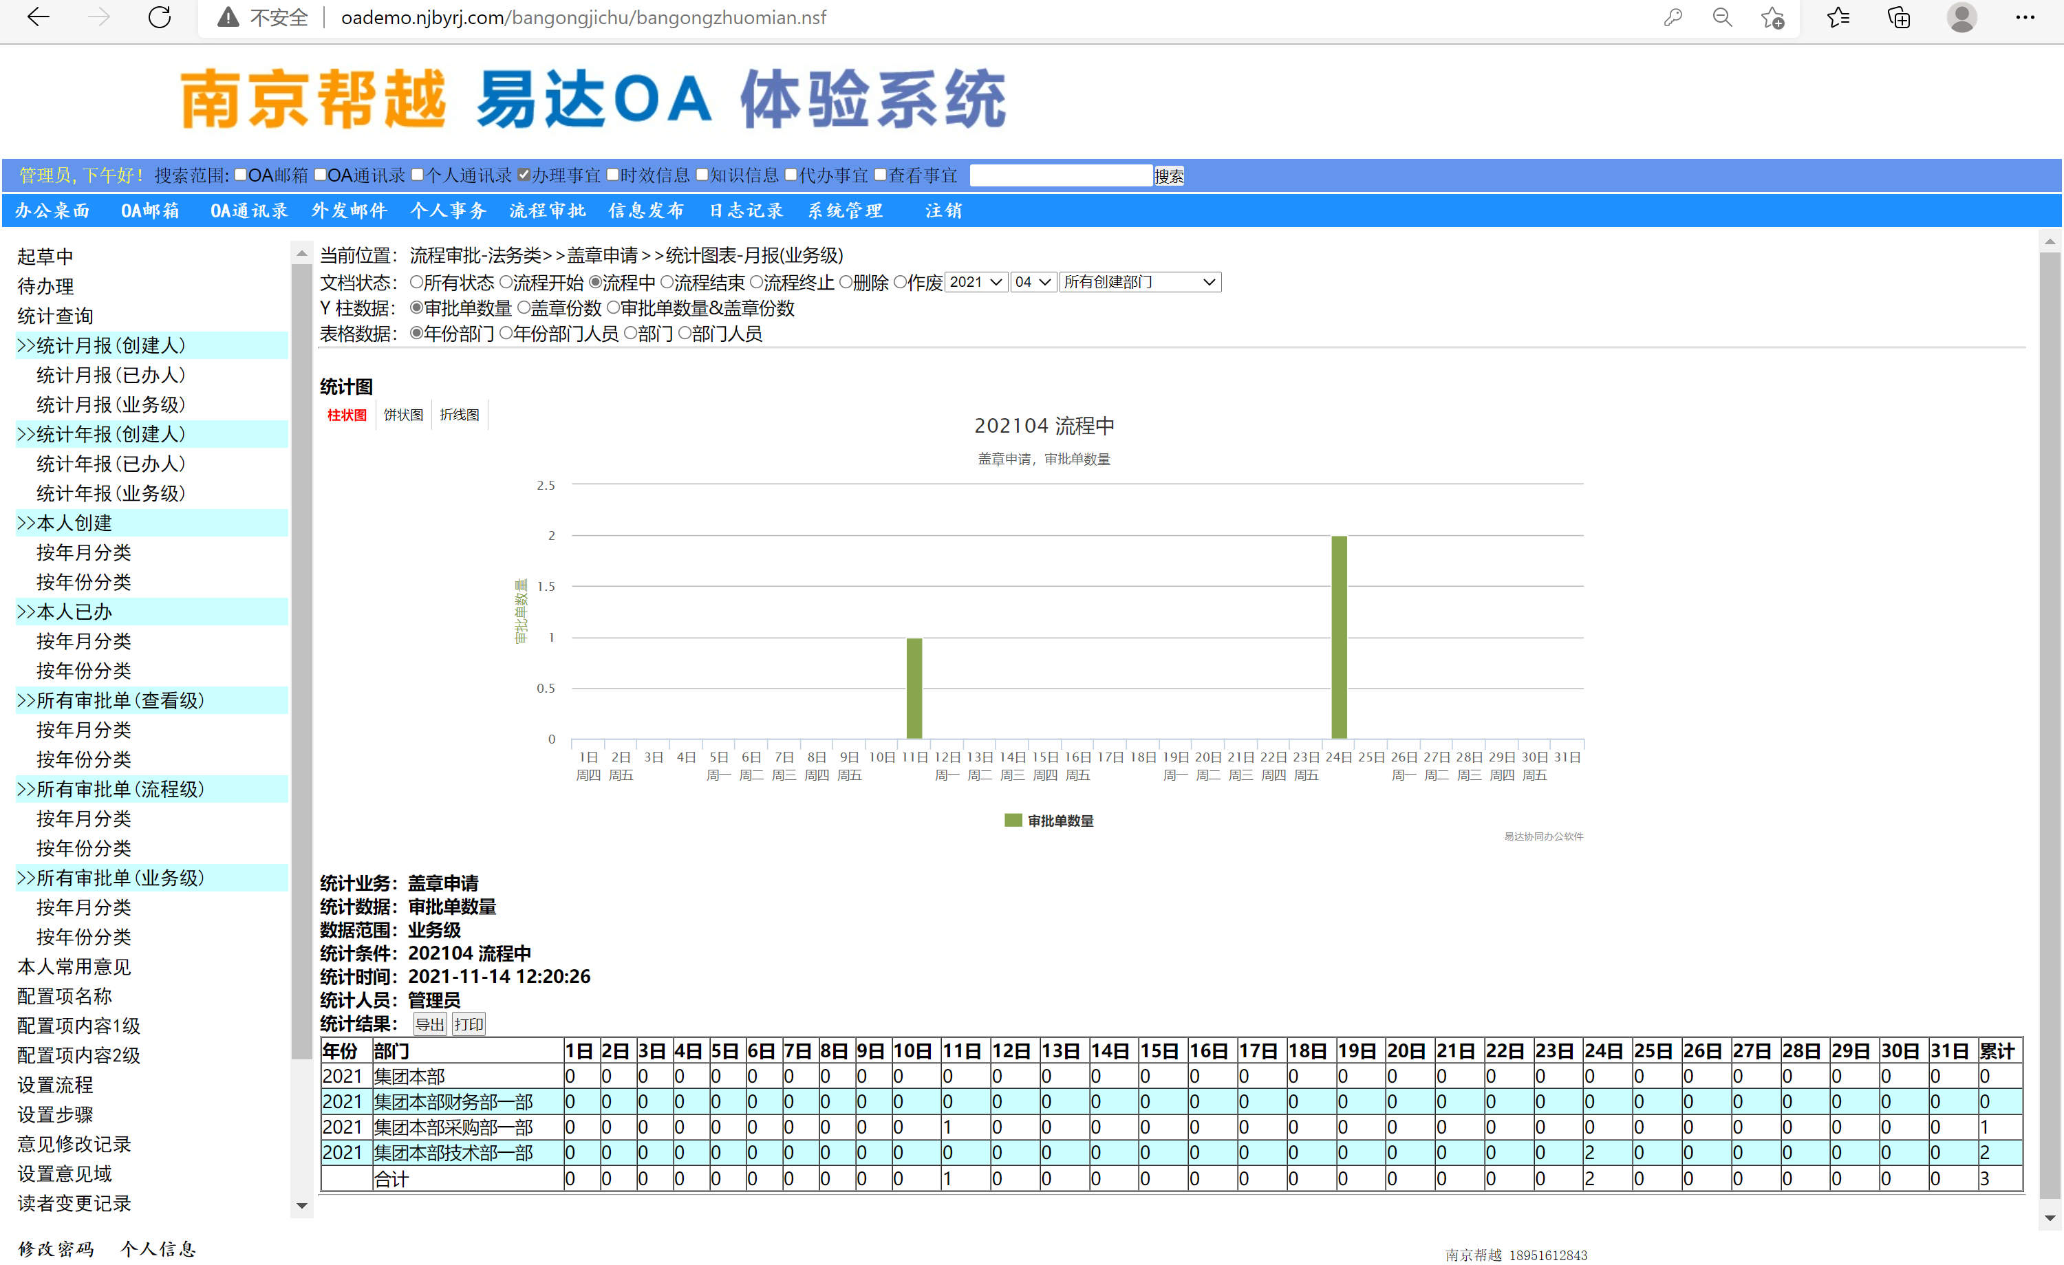This screenshot has width=2064, height=1265.
Task: Open the 流程审批 menu
Action: [x=547, y=210]
